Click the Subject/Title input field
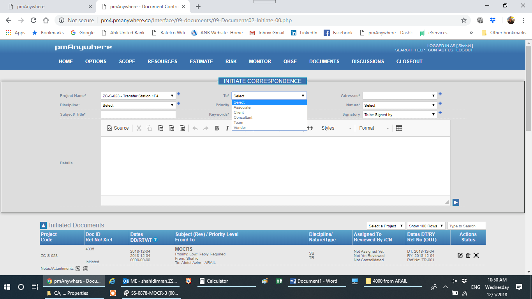The image size is (532, 299). tap(138, 114)
